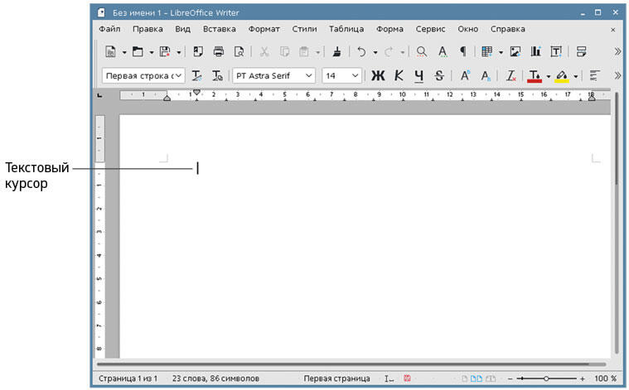Open the Таблица menu
629x390 pixels.
pyautogui.click(x=346, y=29)
